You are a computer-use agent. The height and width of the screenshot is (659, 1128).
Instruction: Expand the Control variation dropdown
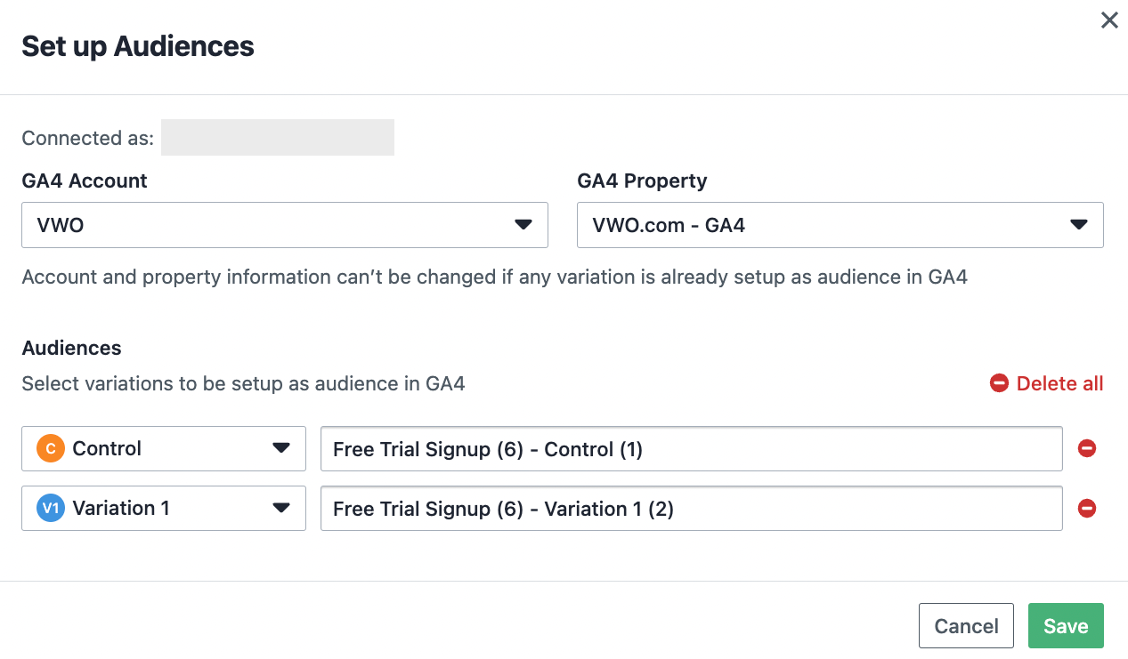pyautogui.click(x=281, y=449)
